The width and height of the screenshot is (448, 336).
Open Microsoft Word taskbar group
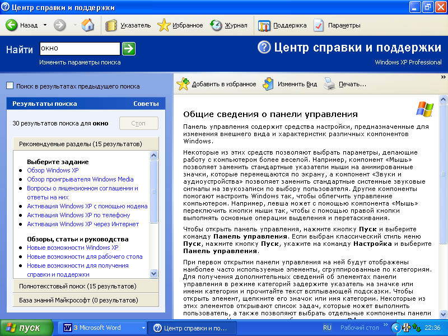101,328
